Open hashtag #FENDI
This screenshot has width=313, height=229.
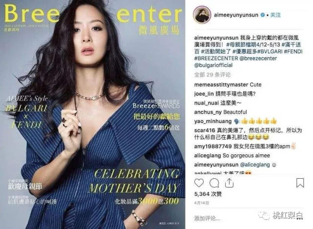point(293,51)
